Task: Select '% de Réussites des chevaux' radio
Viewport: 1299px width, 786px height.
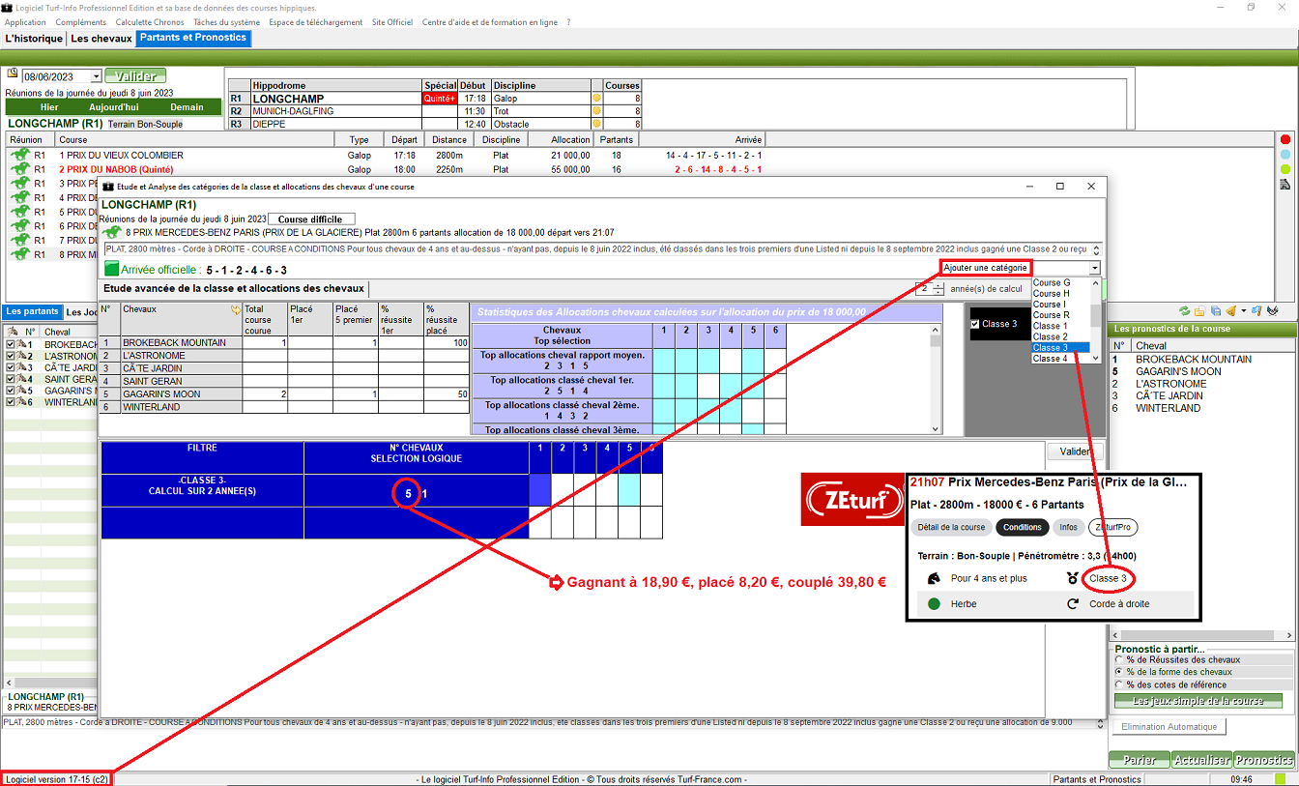Action: (1119, 659)
